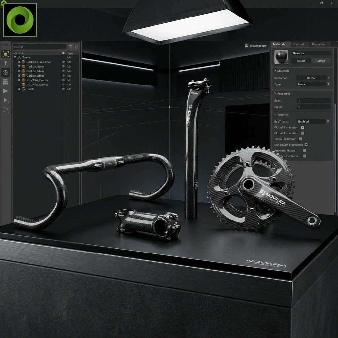Select the NOVARA_Cranke row label

point(37,80)
